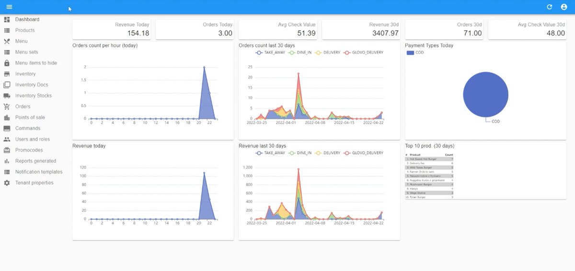This screenshot has height=271, width=575.
Task: Click the Products list icon in sidebar
Action: [7, 30]
